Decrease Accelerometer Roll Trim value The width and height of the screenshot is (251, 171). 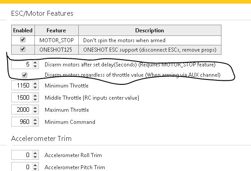click(x=35, y=157)
